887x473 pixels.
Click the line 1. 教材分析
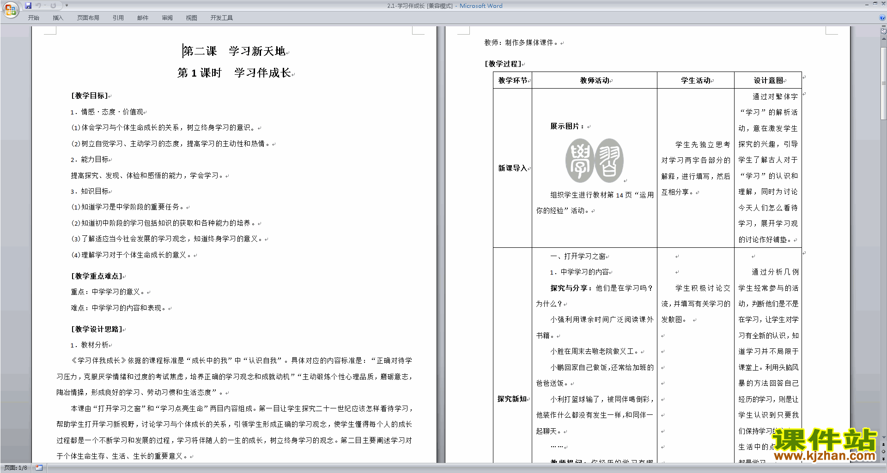[x=90, y=345]
